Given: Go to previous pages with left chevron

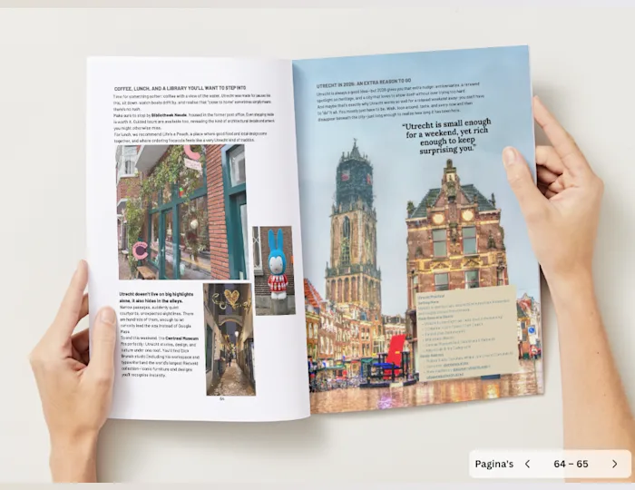Looking at the screenshot, I should point(527,464).
